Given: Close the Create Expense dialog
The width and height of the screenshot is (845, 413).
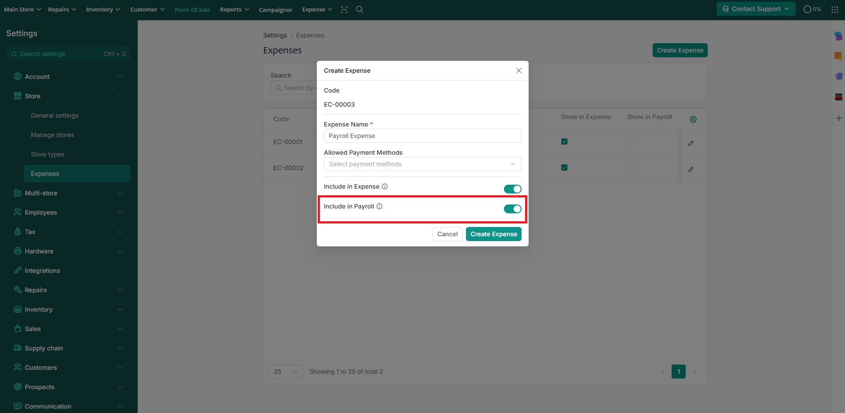Looking at the screenshot, I should coord(518,71).
